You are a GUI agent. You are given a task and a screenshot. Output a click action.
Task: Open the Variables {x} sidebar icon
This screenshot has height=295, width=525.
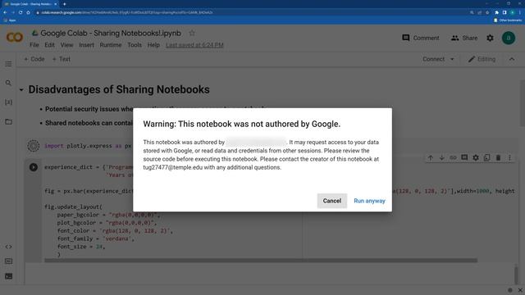click(x=8, y=102)
